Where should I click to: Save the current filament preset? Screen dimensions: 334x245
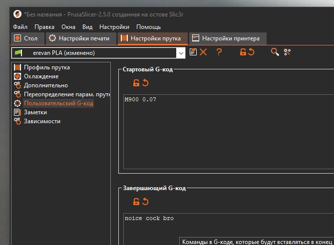193,52
